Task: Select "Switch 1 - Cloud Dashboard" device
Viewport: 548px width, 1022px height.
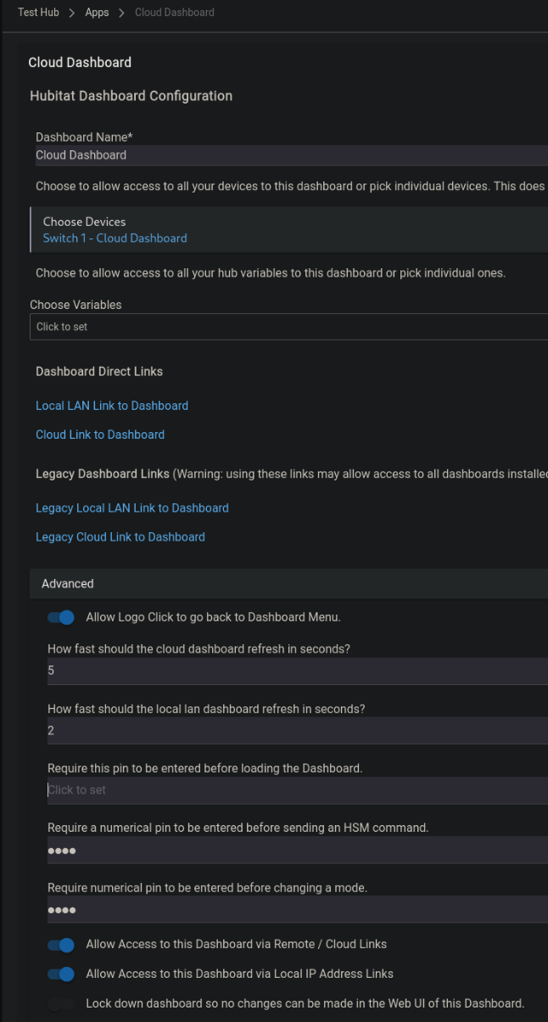Action: [115, 239]
